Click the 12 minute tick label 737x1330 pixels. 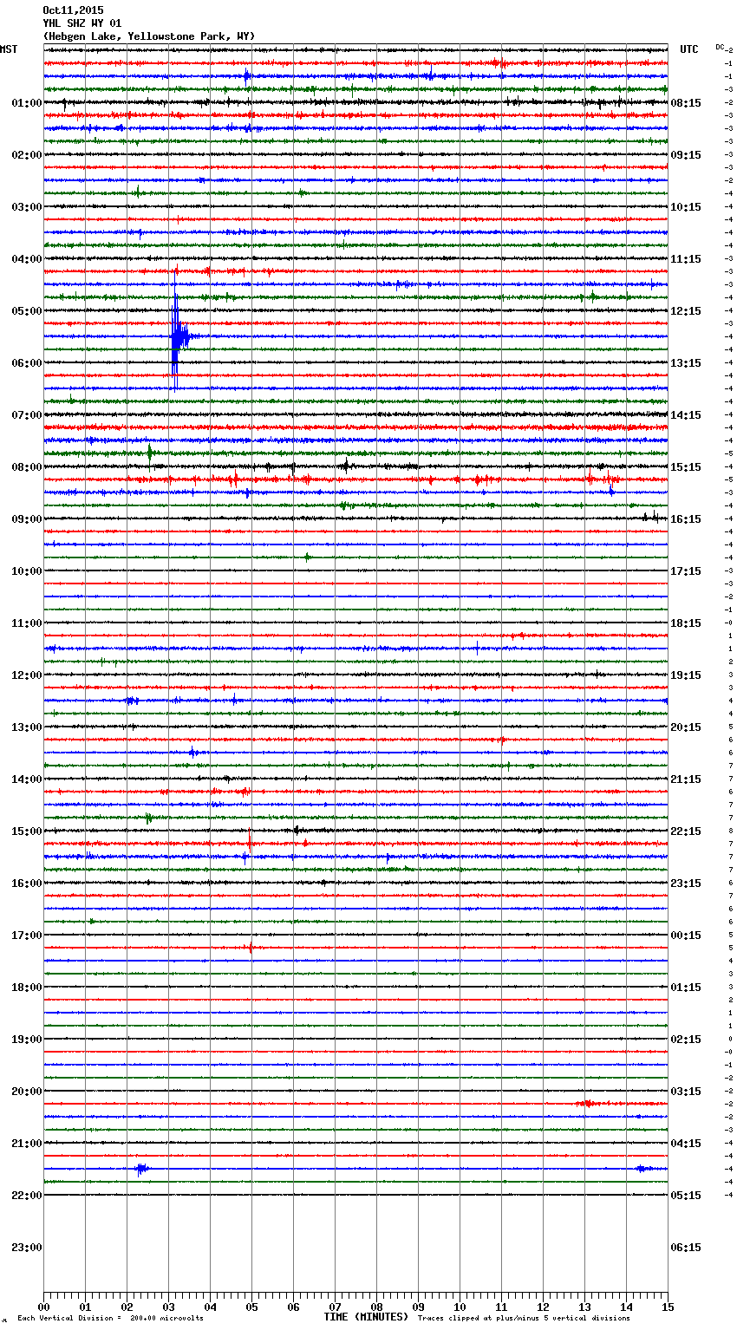(x=543, y=1307)
